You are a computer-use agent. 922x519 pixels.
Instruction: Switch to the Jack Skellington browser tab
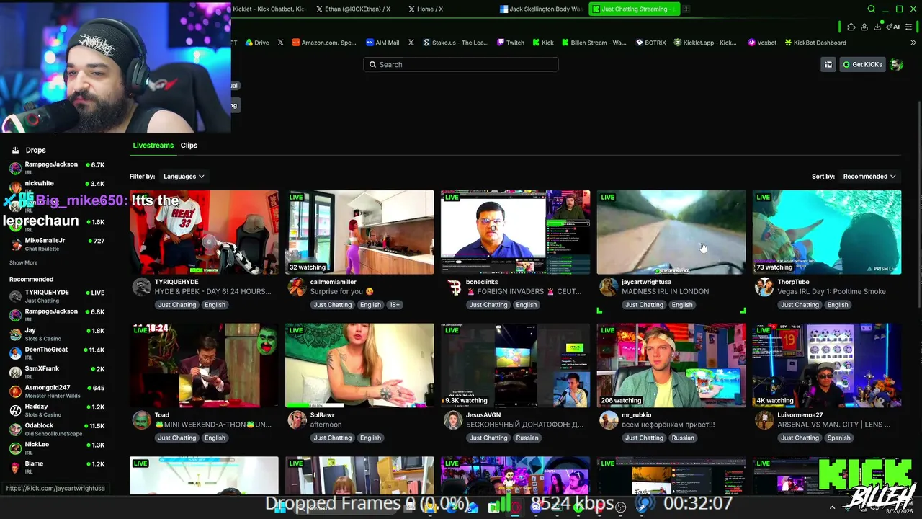[x=542, y=9]
